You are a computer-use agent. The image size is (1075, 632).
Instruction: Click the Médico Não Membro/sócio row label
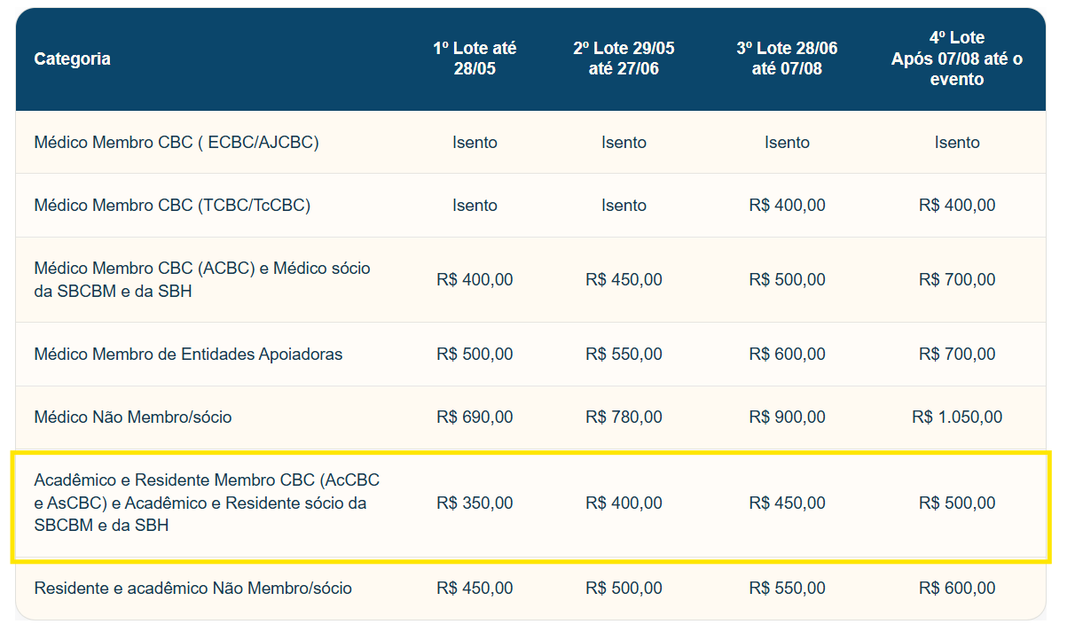coord(133,417)
